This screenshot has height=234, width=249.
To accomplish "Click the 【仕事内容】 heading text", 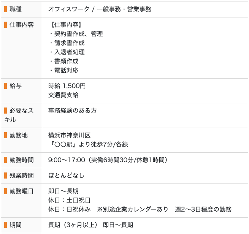I will point(66,25).
